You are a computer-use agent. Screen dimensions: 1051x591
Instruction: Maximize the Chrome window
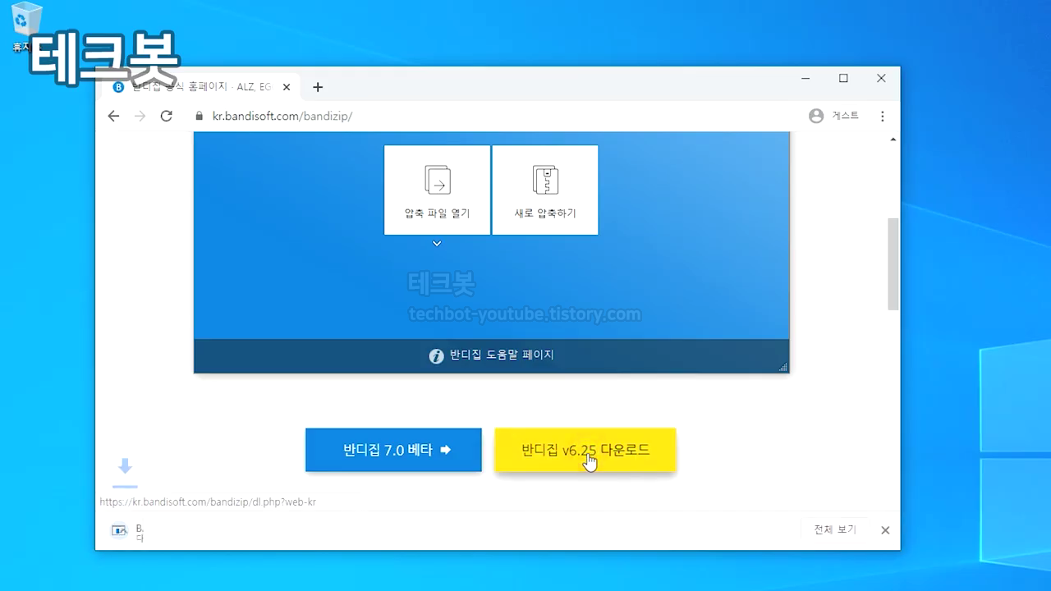tap(843, 78)
